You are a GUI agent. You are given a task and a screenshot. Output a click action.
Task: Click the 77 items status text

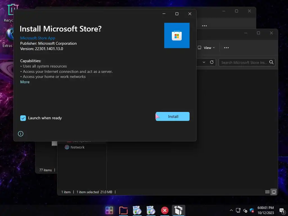point(46,170)
